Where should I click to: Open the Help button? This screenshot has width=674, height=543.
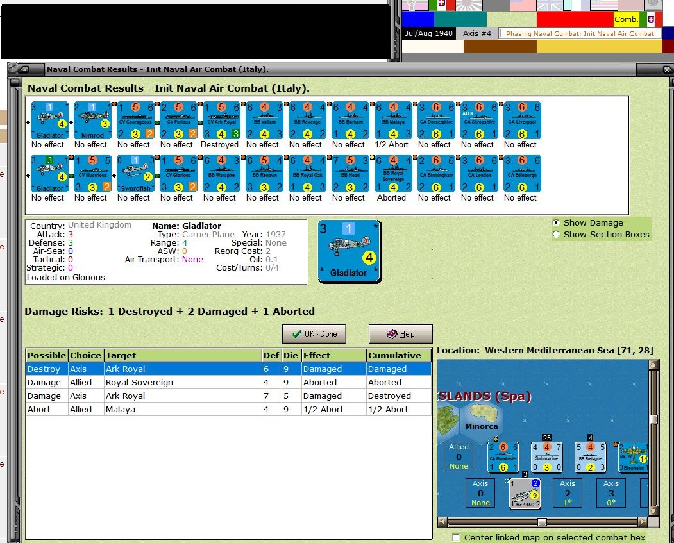click(x=401, y=334)
